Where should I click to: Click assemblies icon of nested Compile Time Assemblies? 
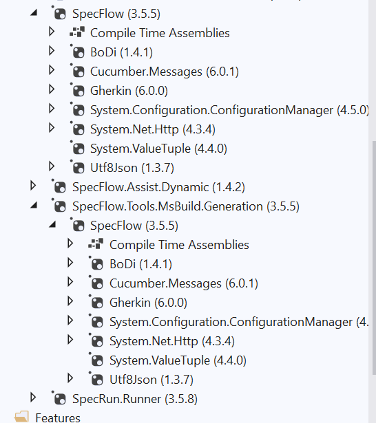[x=96, y=243]
